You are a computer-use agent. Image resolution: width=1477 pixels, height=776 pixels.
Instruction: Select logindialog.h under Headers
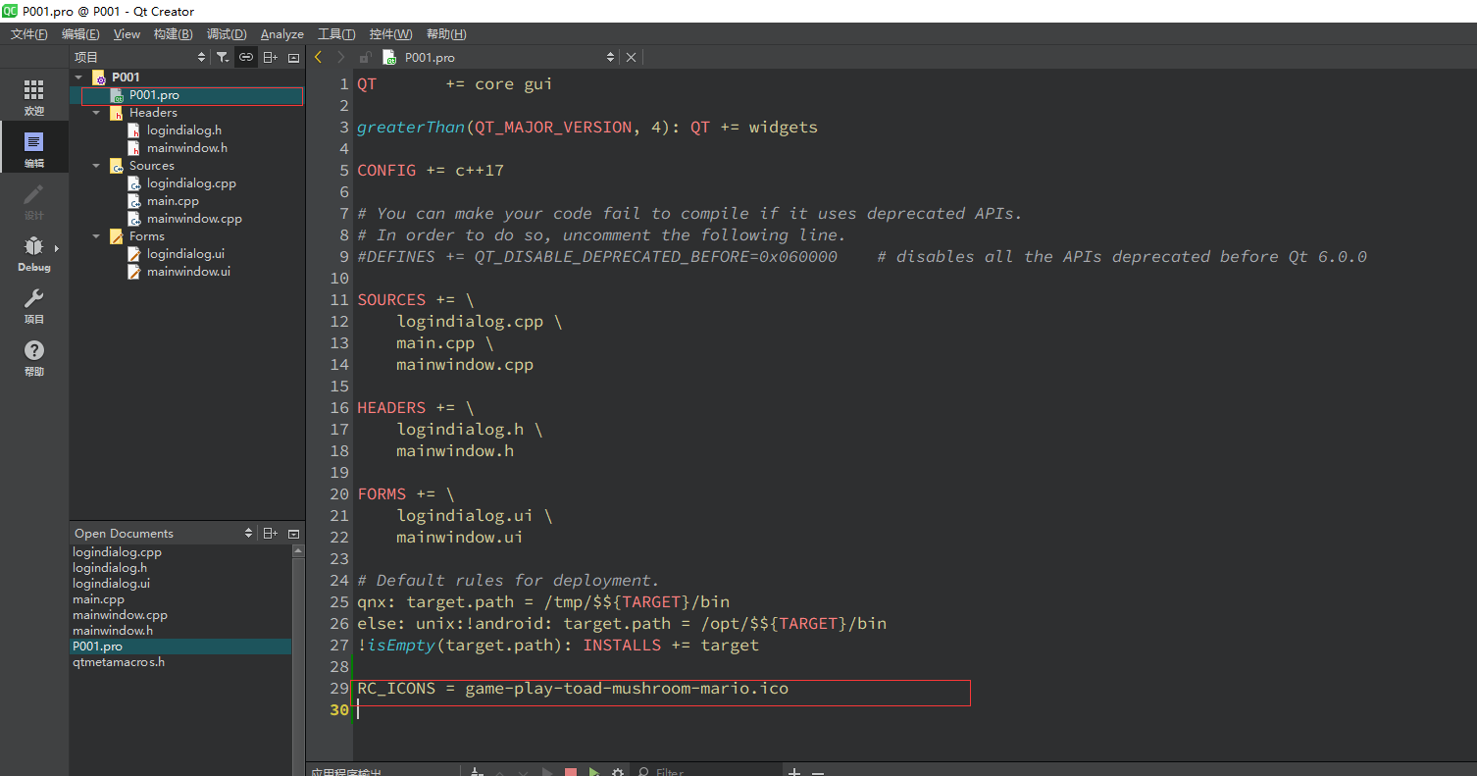tap(184, 130)
